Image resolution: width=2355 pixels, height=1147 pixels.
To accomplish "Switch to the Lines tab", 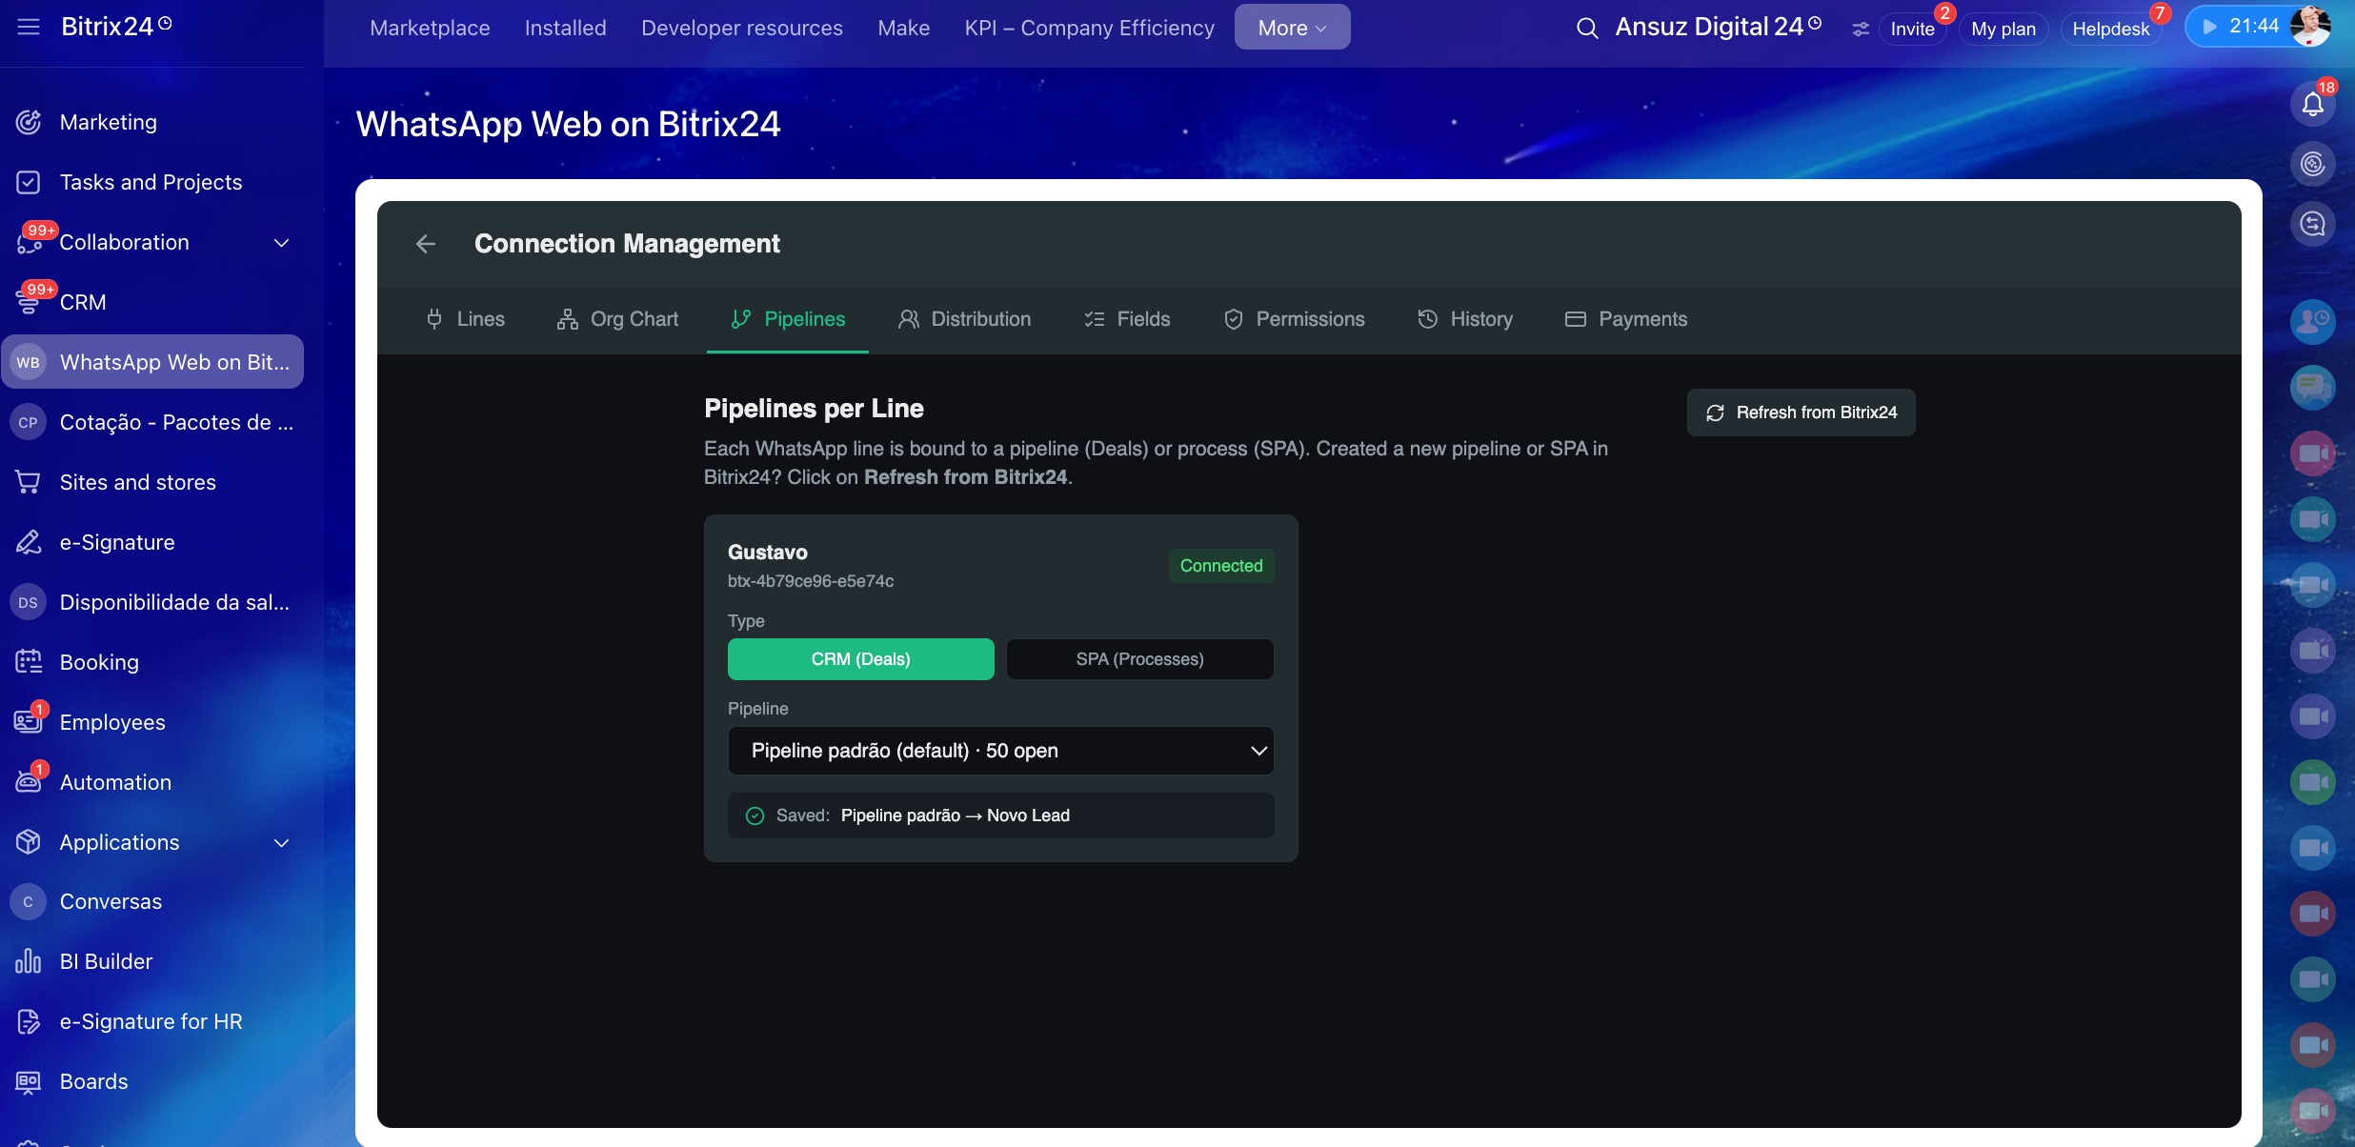I will point(465,319).
